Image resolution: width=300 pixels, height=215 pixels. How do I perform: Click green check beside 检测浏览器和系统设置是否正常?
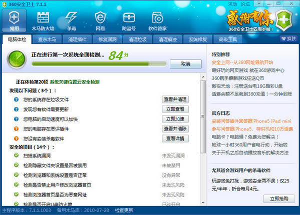(16, 175)
